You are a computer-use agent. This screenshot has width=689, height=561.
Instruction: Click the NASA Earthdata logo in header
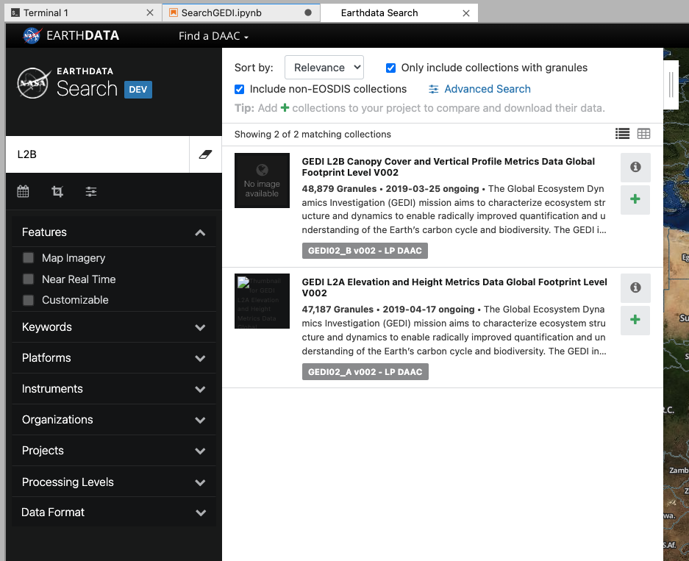71,35
